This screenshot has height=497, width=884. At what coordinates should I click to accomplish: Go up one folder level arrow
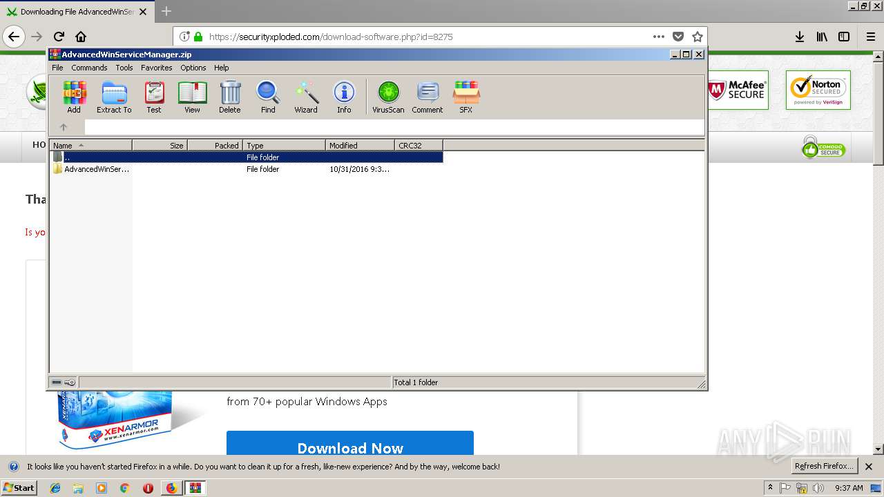64,127
